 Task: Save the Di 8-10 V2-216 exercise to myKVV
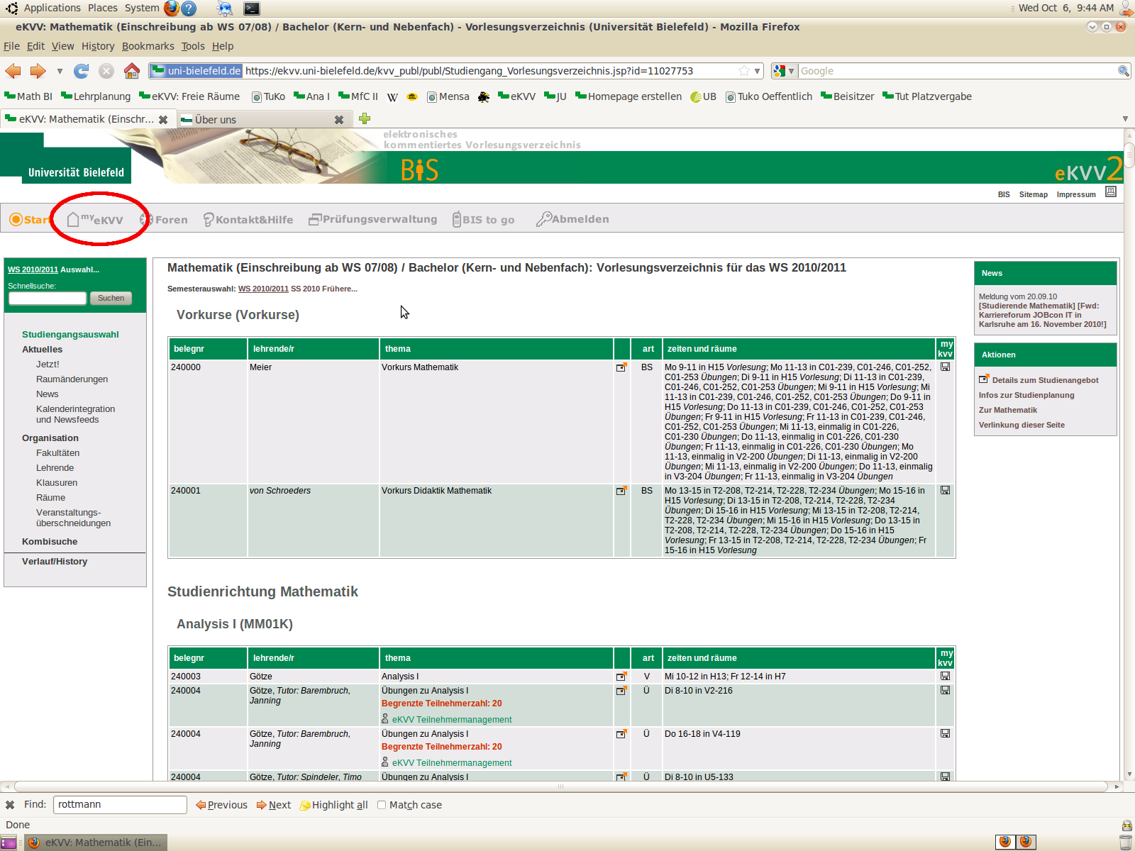pos(945,691)
